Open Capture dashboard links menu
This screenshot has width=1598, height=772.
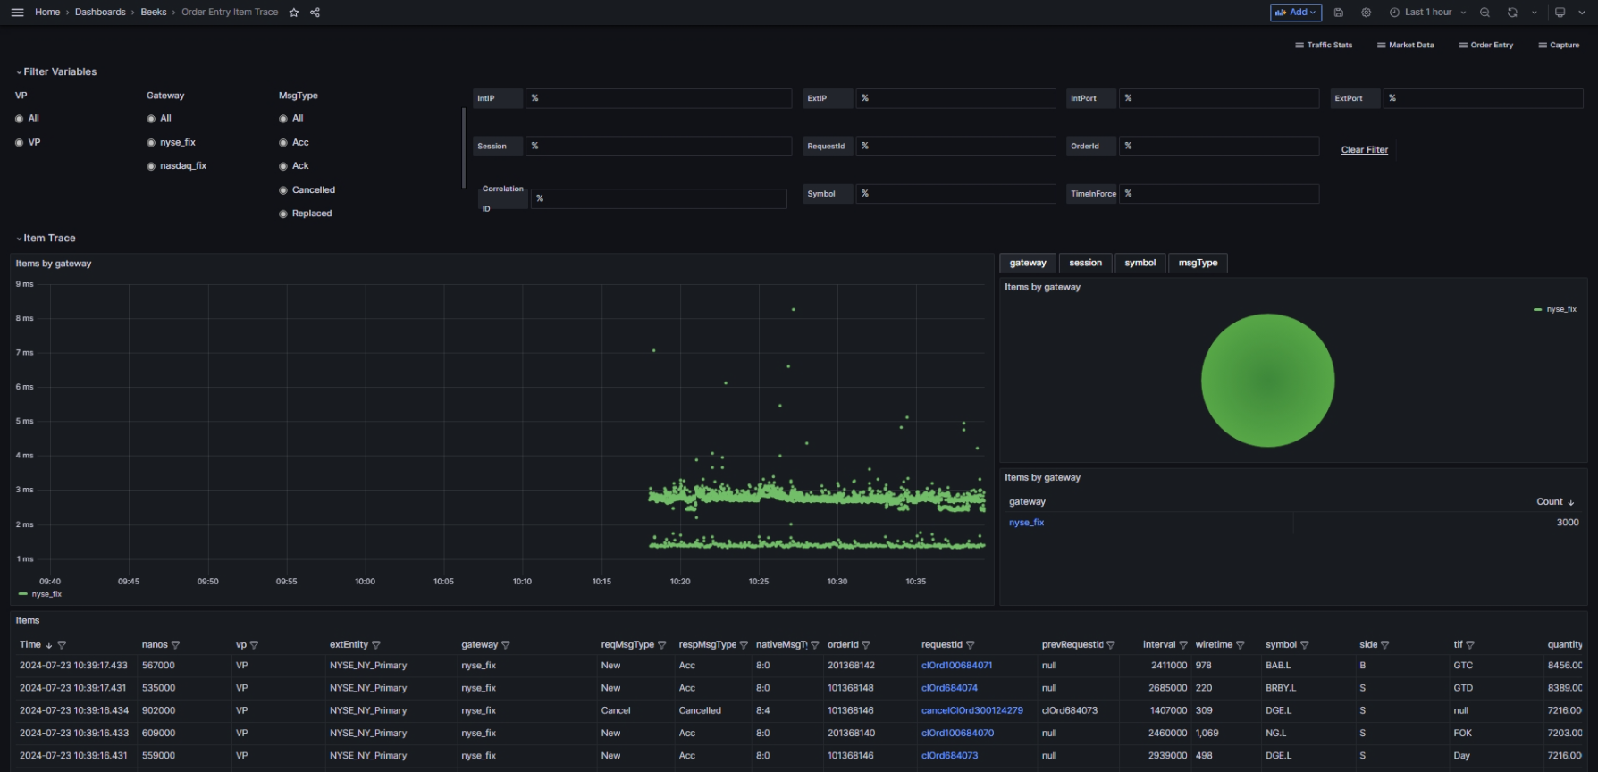[1559, 46]
